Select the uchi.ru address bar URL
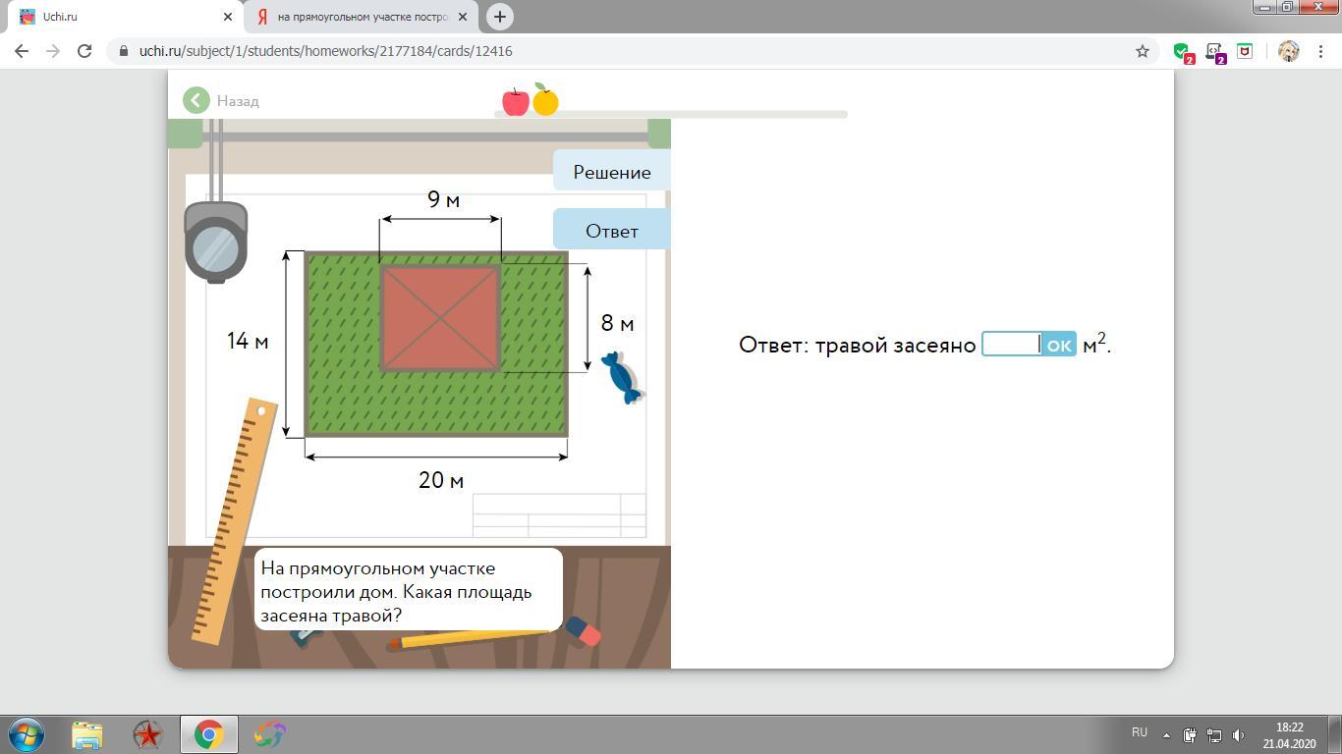The height and width of the screenshot is (754, 1342). pyautogui.click(x=325, y=51)
